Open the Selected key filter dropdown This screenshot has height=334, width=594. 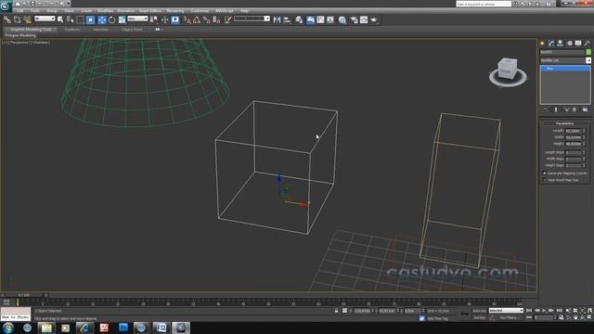tap(506, 311)
